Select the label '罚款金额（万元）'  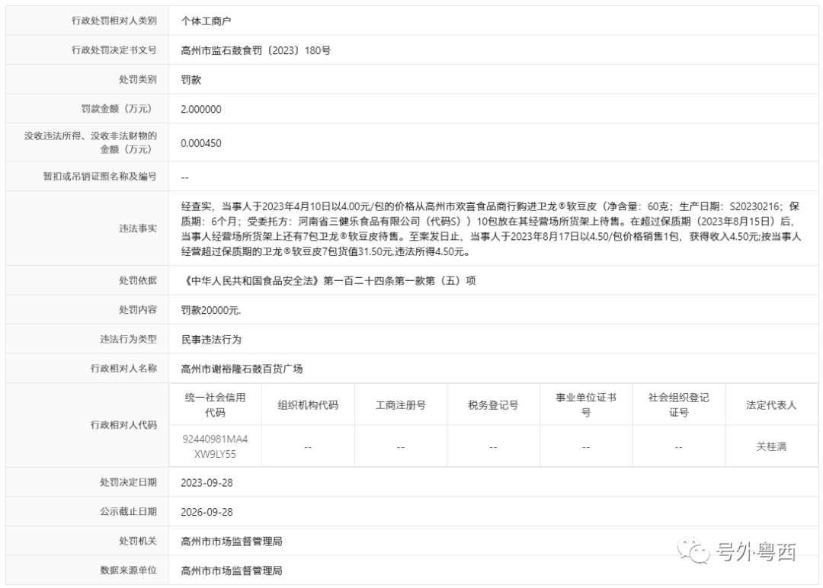click(119, 109)
